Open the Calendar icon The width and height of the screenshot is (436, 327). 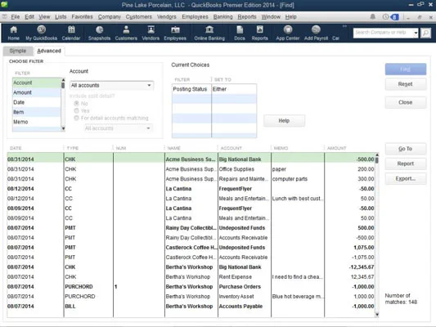tap(71, 33)
